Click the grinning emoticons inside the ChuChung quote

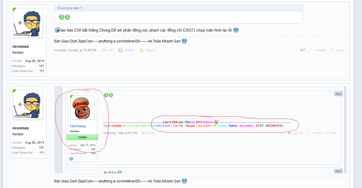tap(65, 17)
